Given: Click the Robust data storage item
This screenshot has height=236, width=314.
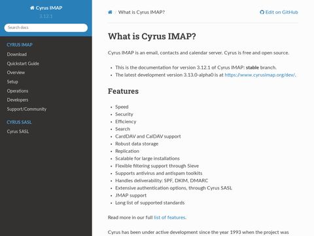Looking at the screenshot, I should (137, 144).
